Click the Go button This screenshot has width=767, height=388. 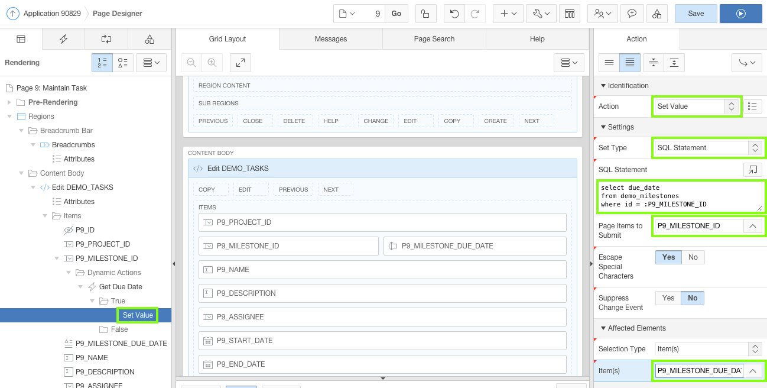click(396, 14)
